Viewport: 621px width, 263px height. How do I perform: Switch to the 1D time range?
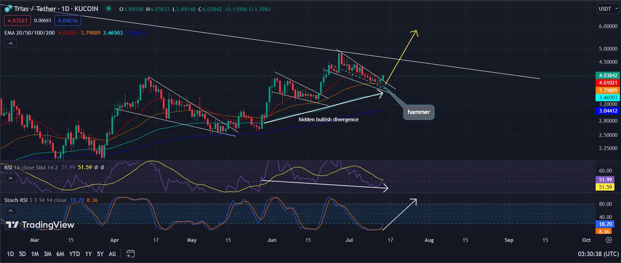tap(10, 254)
